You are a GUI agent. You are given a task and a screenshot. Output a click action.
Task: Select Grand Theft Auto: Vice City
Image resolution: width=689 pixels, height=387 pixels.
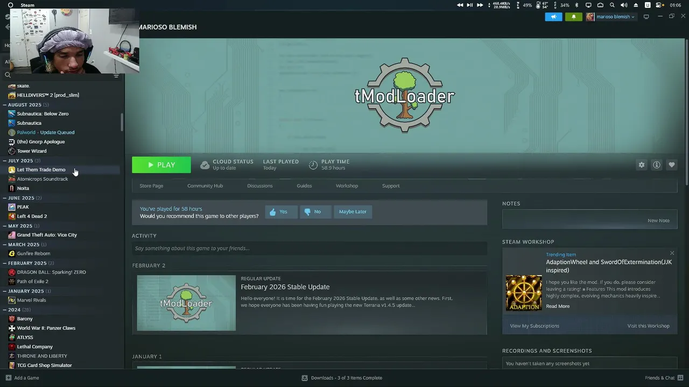click(x=47, y=235)
